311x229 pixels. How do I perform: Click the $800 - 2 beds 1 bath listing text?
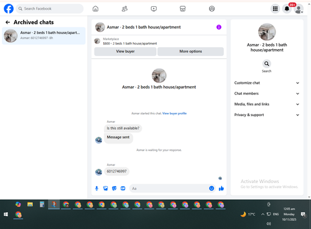(130, 43)
